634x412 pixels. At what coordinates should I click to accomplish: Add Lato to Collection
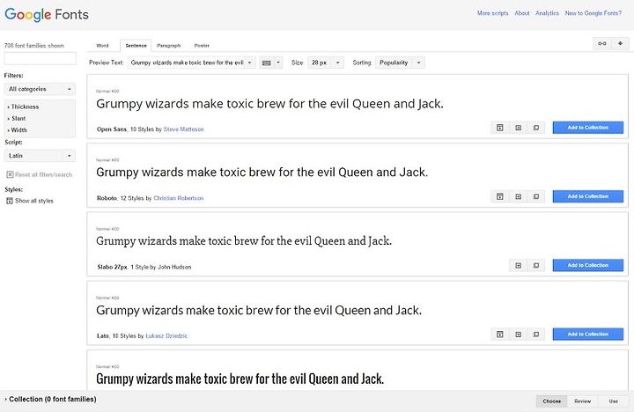588,335
